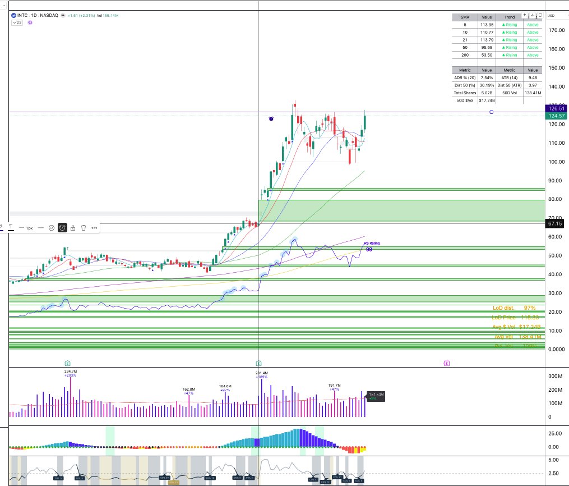The image size is (569, 486).
Task: Click the 124.57 current price label
Action: (556, 116)
